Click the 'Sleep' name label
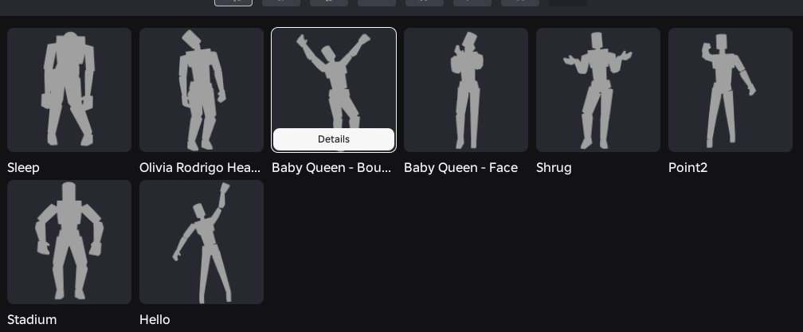This screenshot has width=803, height=332. 24,168
